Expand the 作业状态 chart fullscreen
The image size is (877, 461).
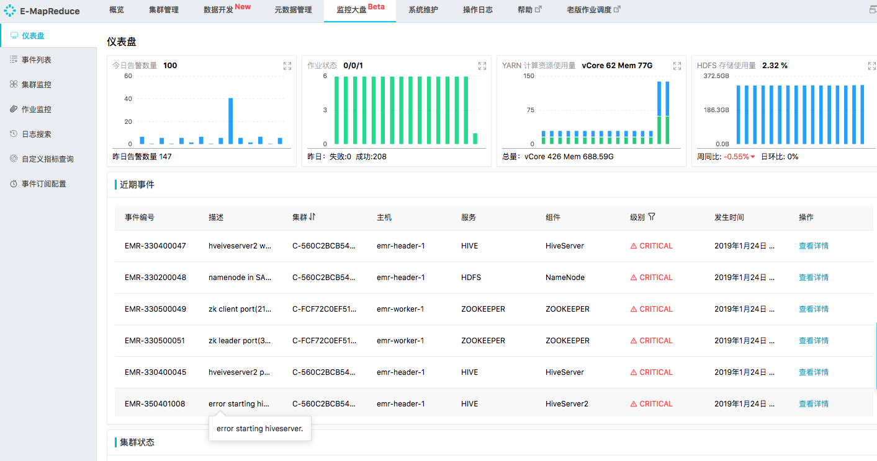[x=482, y=66]
